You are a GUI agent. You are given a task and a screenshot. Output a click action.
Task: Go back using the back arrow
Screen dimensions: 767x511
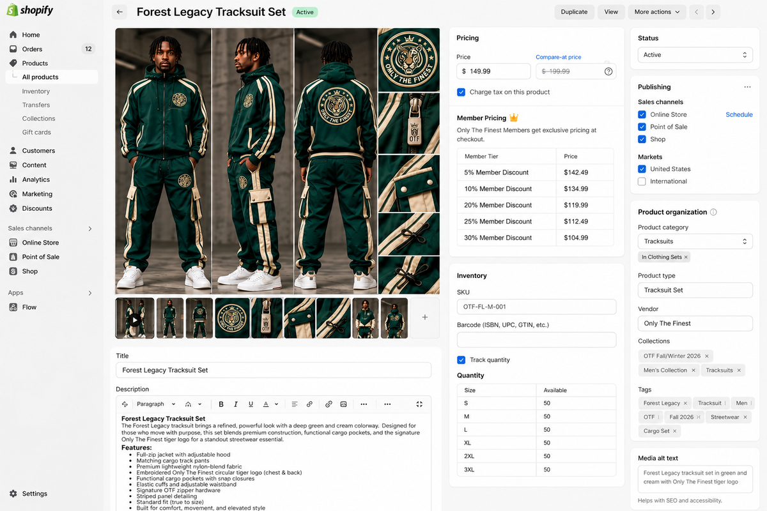click(120, 11)
